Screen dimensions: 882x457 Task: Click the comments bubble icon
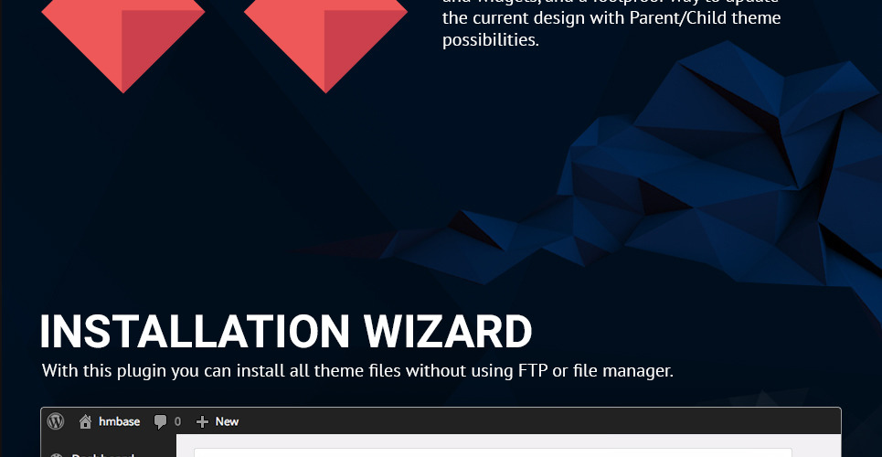tap(161, 421)
